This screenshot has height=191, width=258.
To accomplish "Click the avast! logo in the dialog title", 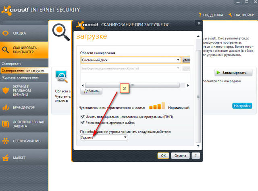I will 87,25.
